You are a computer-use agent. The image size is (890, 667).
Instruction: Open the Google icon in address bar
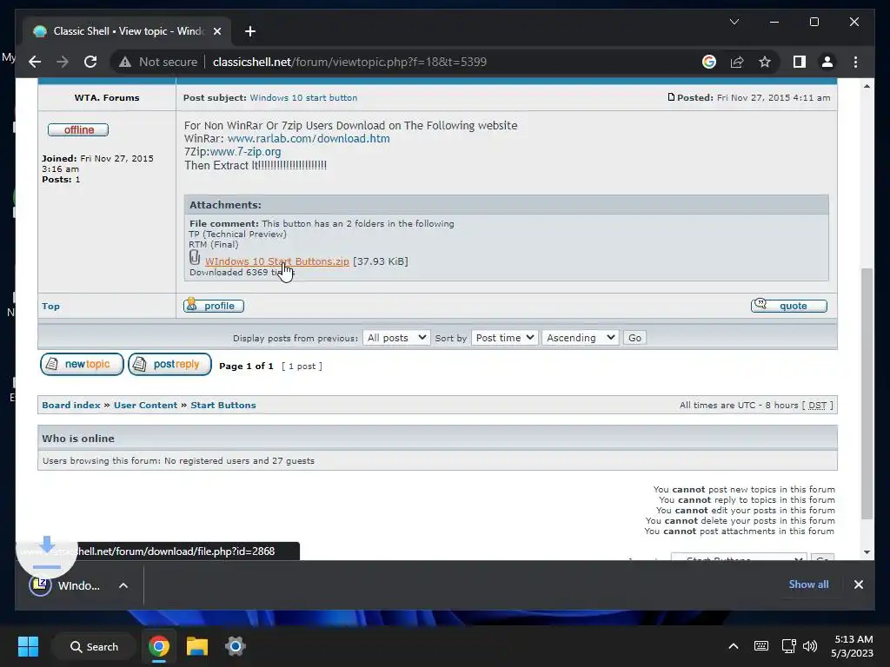(x=709, y=62)
